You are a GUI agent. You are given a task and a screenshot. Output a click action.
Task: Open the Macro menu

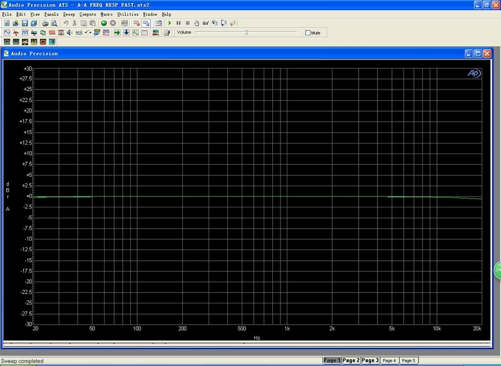(x=106, y=14)
